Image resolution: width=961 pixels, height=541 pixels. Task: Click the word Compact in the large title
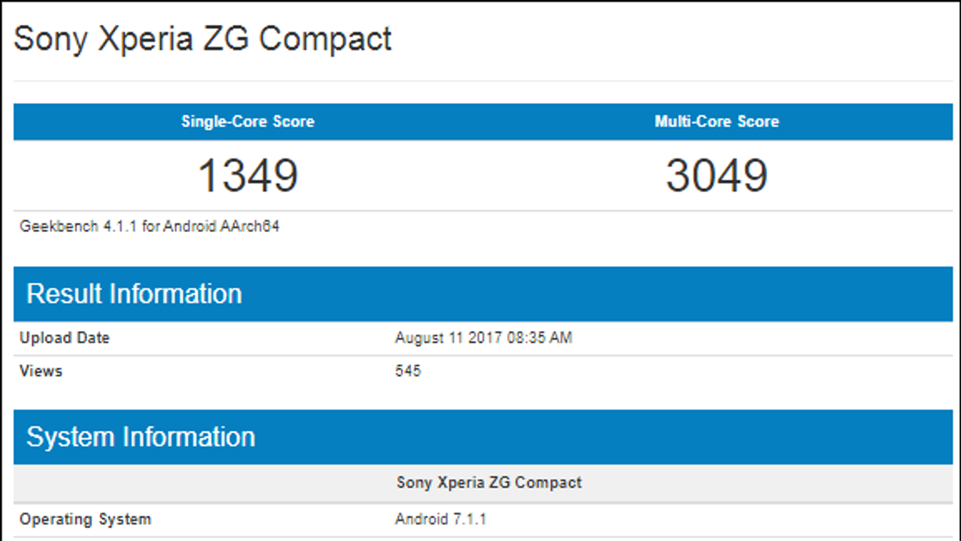pos(325,40)
